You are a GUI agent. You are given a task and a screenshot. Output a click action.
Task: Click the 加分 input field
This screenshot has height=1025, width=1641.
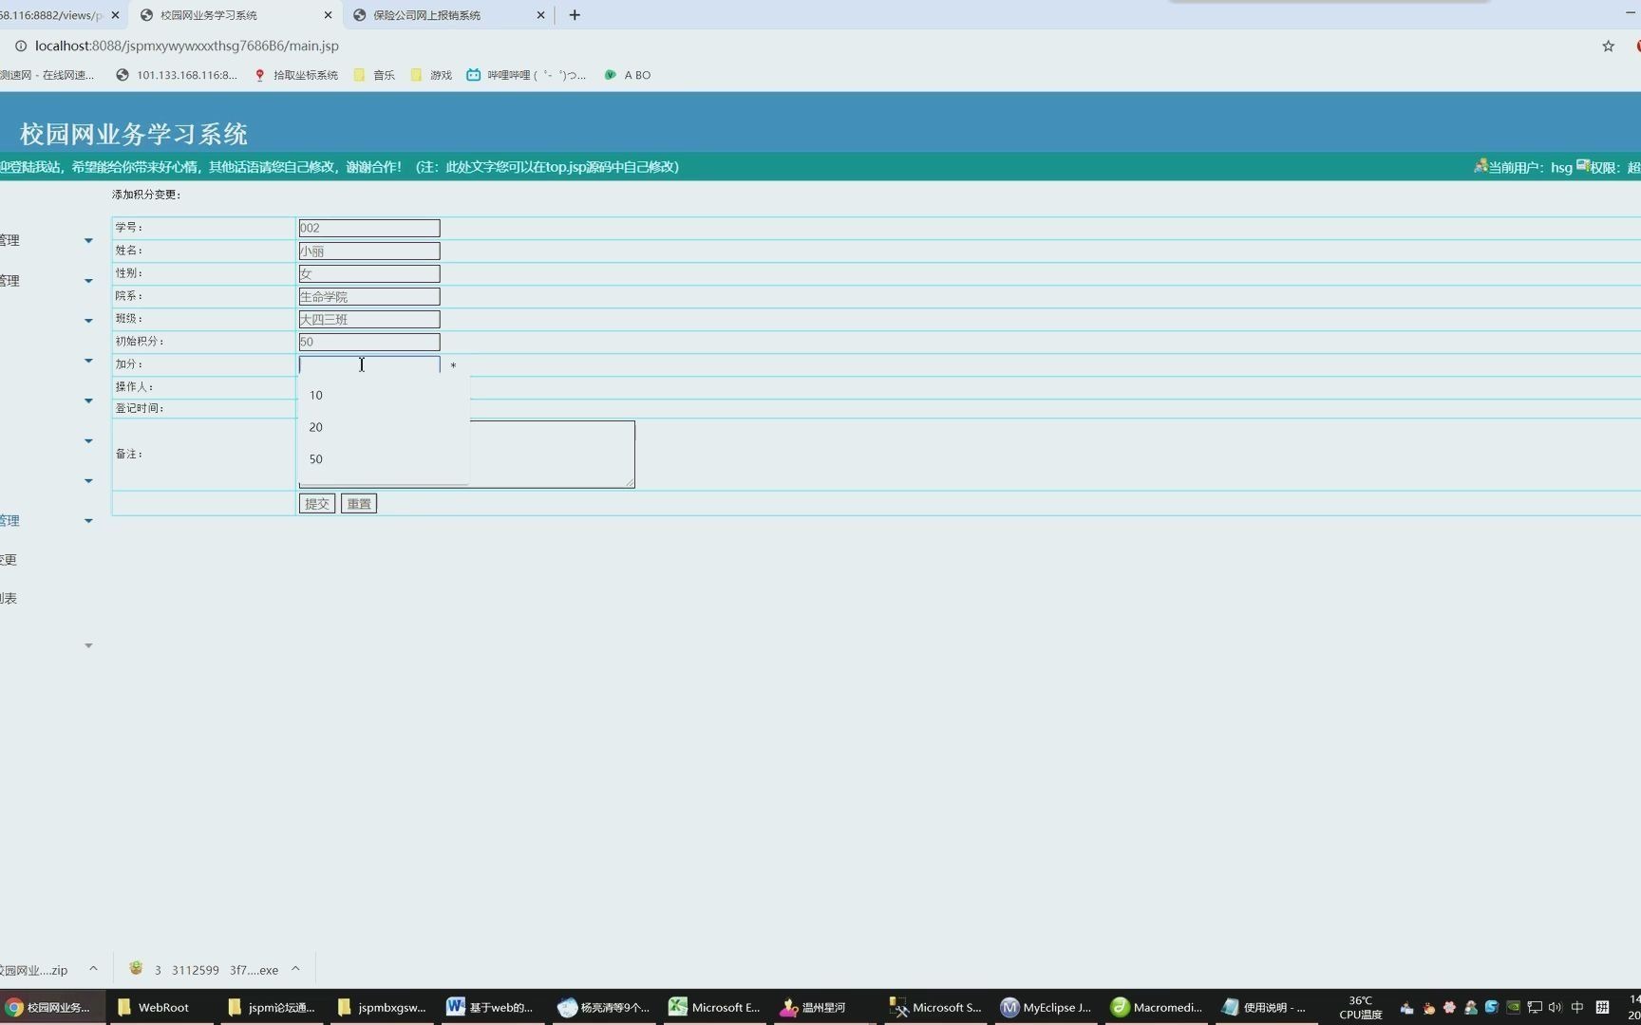pyautogui.click(x=369, y=364)
